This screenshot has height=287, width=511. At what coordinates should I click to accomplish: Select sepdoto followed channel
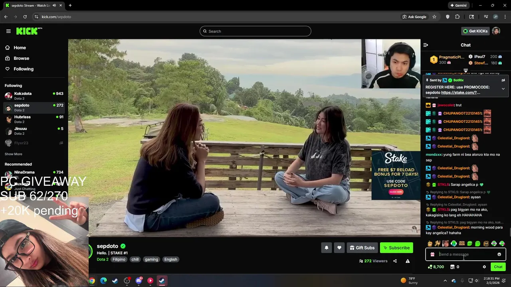coord(34,108)
